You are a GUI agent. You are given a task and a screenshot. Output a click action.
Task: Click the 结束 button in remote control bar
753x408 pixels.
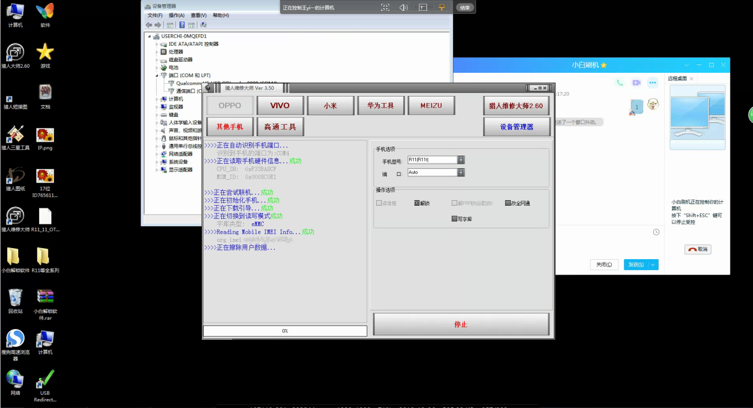(x=465, y=8)
